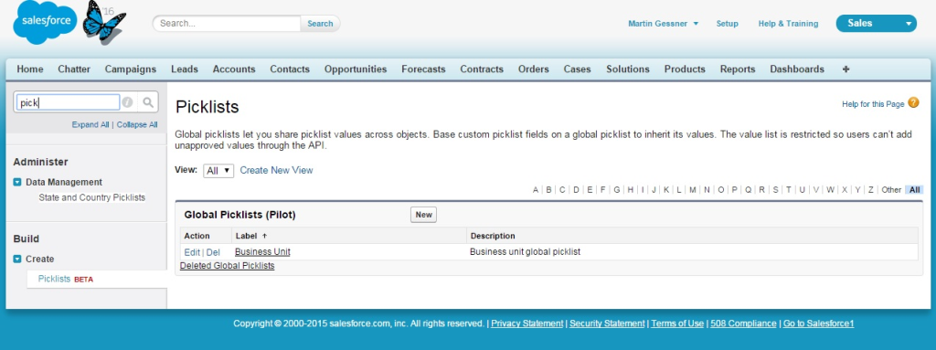
Task: Open the Contacts tab
Action: 290,69
